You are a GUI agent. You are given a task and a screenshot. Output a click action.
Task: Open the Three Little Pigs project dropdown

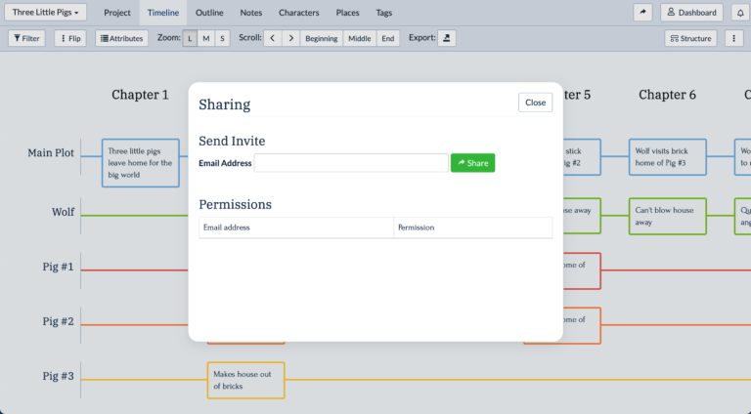tap(47, 13)
